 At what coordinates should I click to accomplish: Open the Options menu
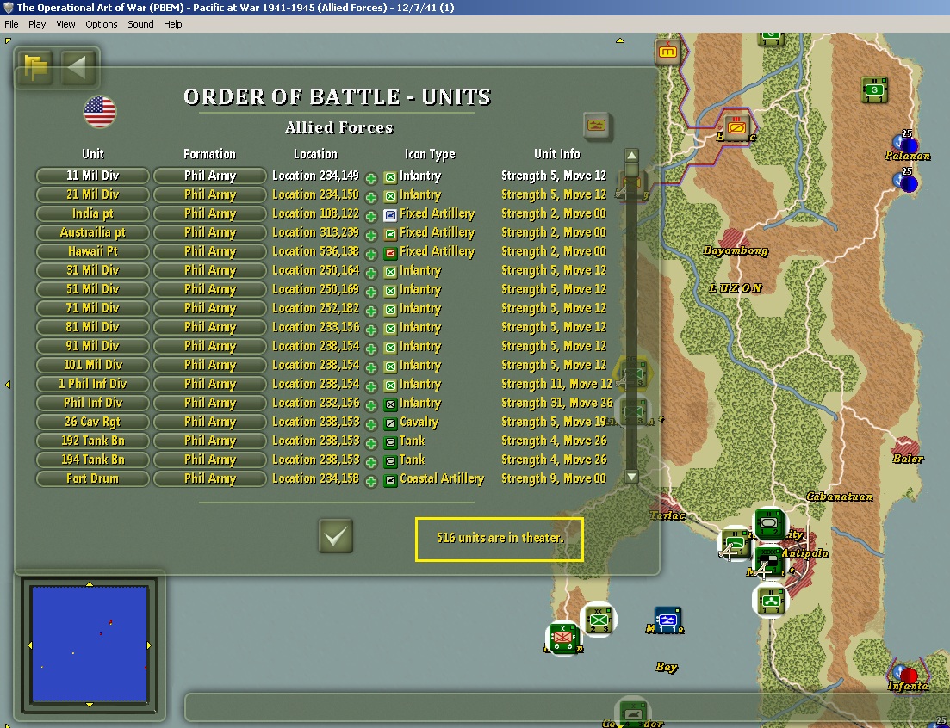[101, 24]
